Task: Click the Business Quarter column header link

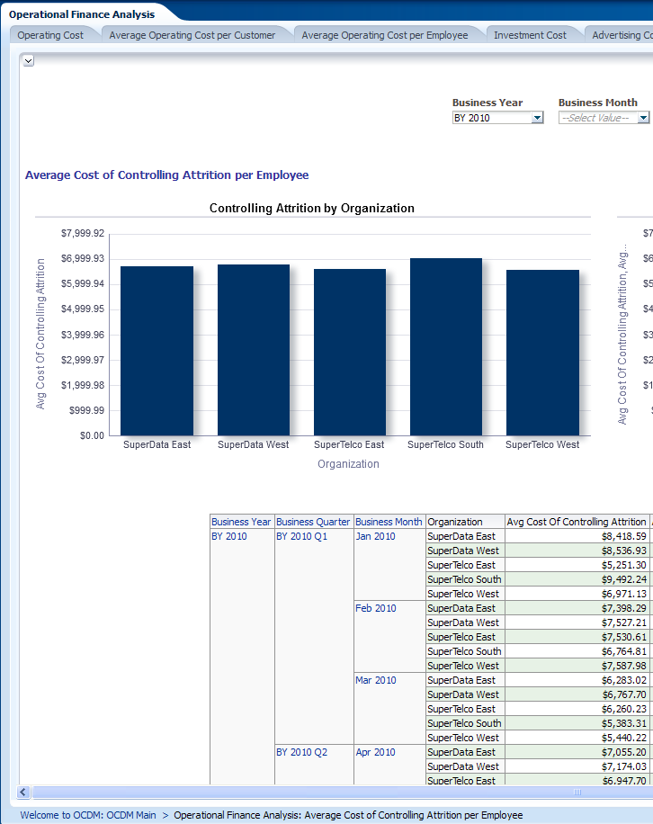Action: (x=313, y=522)
